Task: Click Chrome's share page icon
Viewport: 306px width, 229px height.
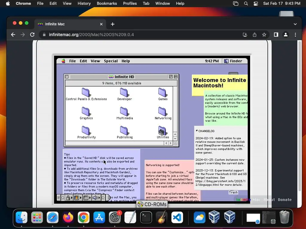Action: pos(255,35)
